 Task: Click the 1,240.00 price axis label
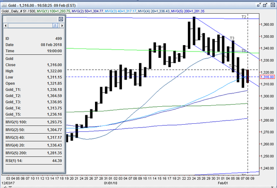[267, 168]
